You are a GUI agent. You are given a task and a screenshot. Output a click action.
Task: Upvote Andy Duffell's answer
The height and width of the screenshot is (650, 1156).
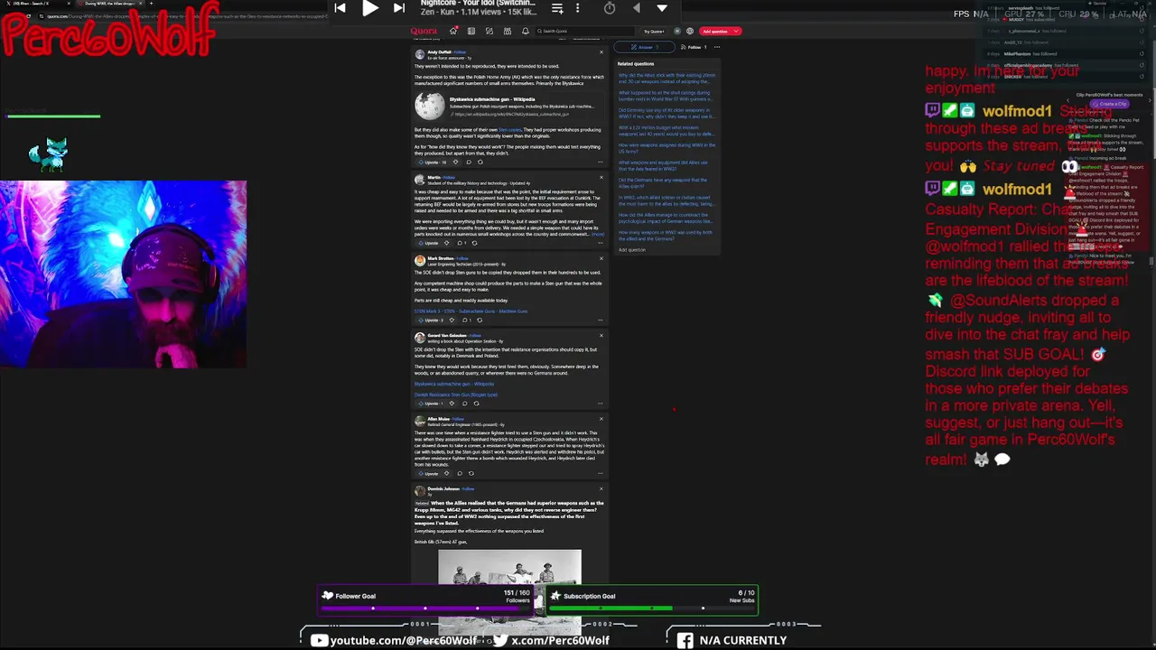click(433, 162)
